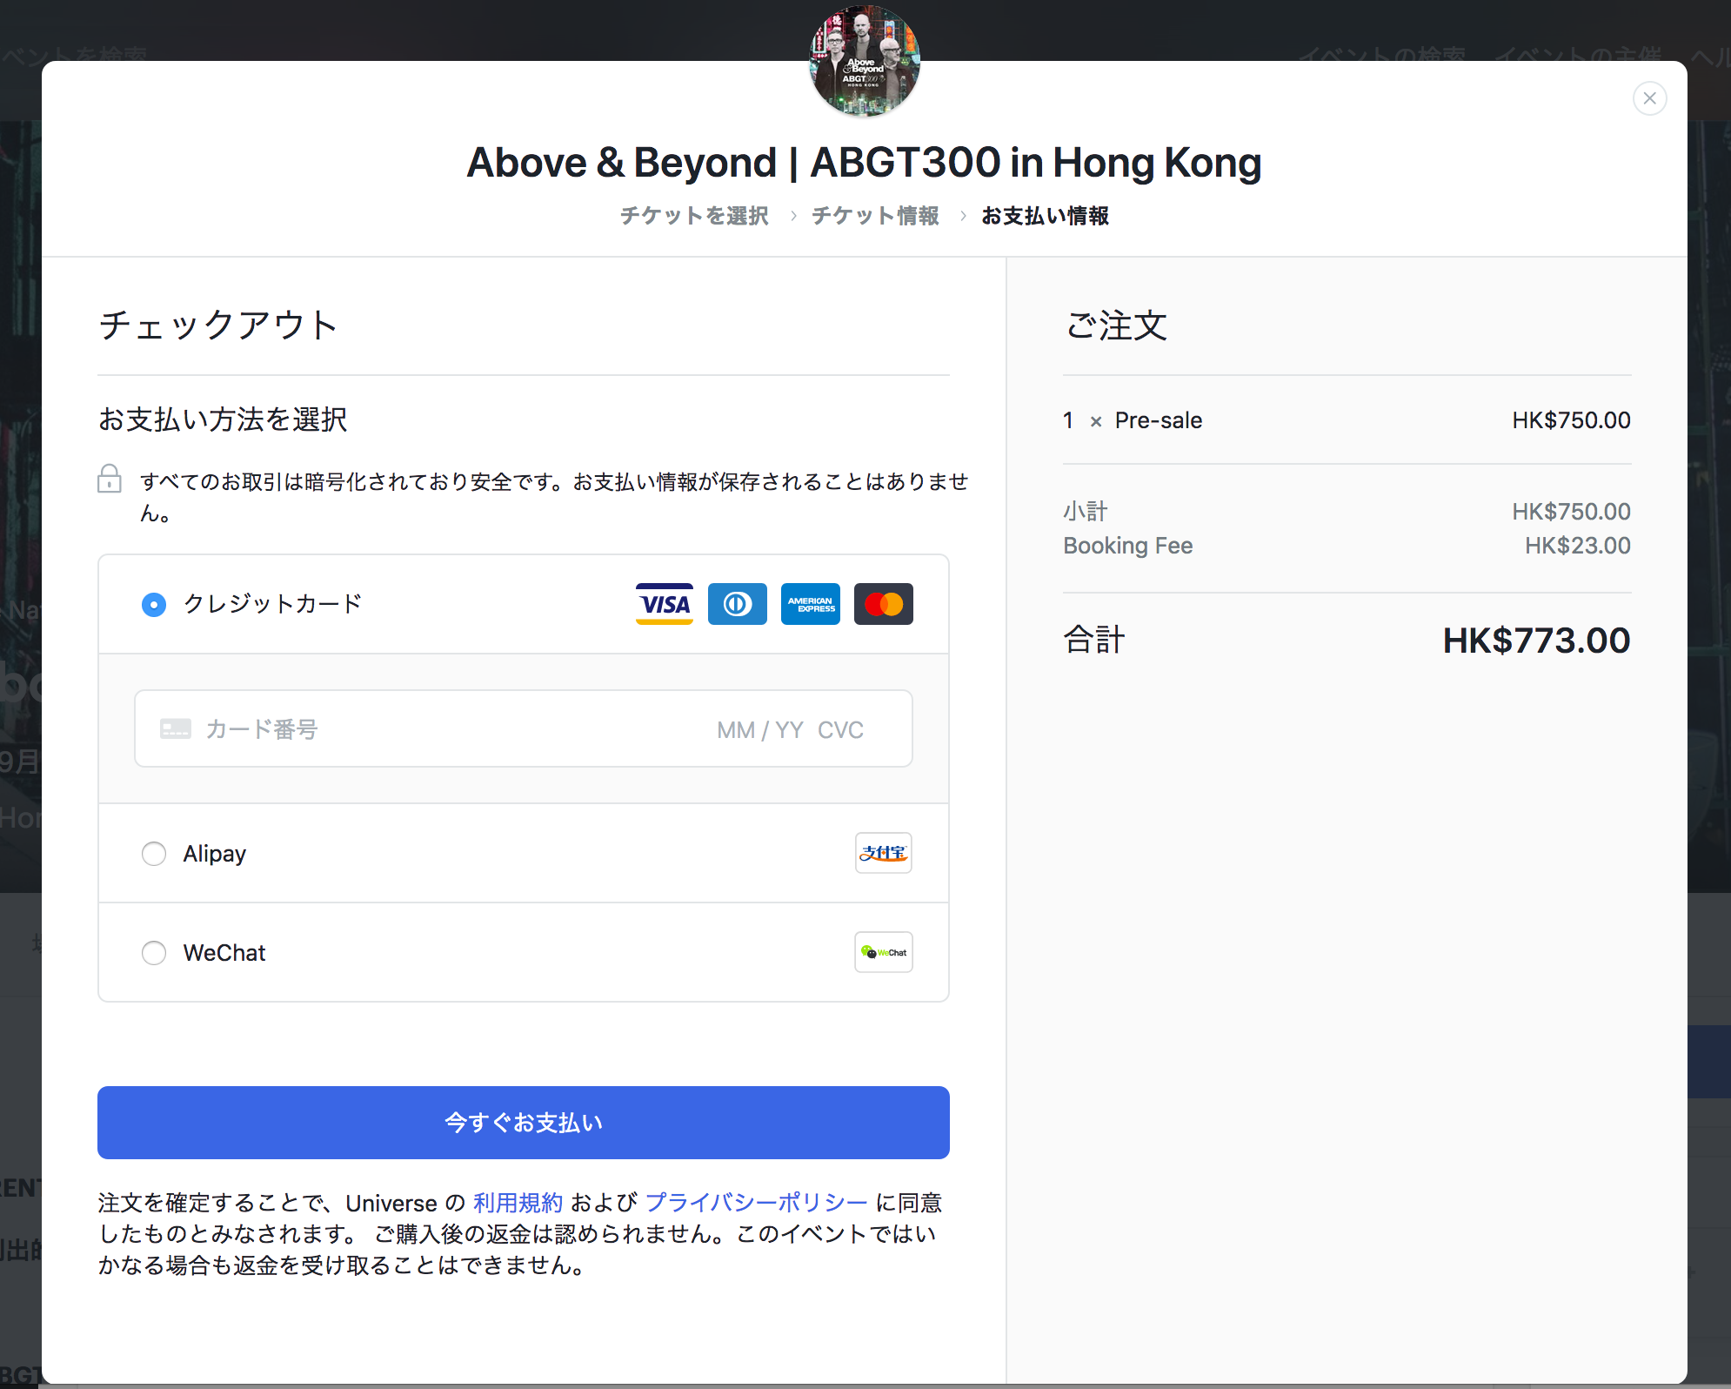1731x1389 pixels.
Task: Click the Visa card icon
Action: pyautogui.click(x=665, y=604)
